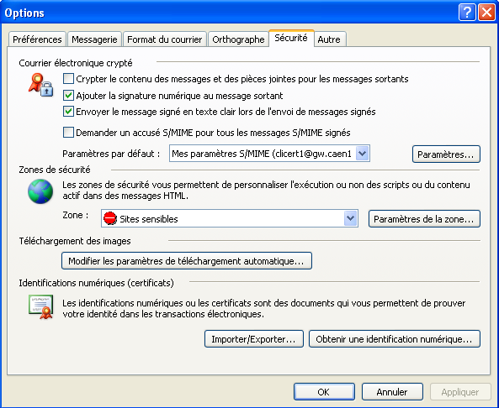Image resolution: width=499 pixels, height=408 pixels.
Task: Select the Mes paramètres S/MIME combo box
Action: 269,154
